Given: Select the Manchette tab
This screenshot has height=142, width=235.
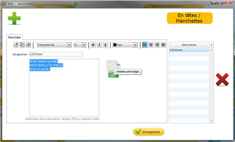Looking at the screenshot, I should (x=14, y=37).
